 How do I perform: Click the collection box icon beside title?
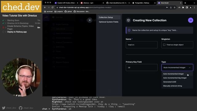coord(128,20)
